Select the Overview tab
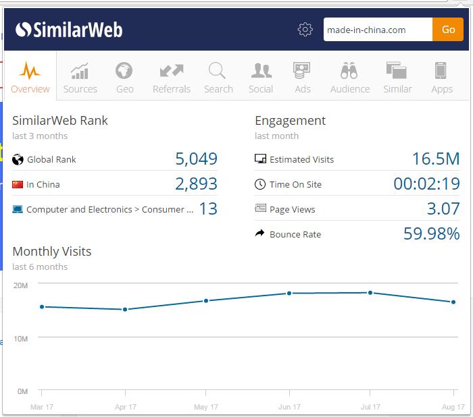The height and width of the screenshot is (417, 473). tap(30, 78)
